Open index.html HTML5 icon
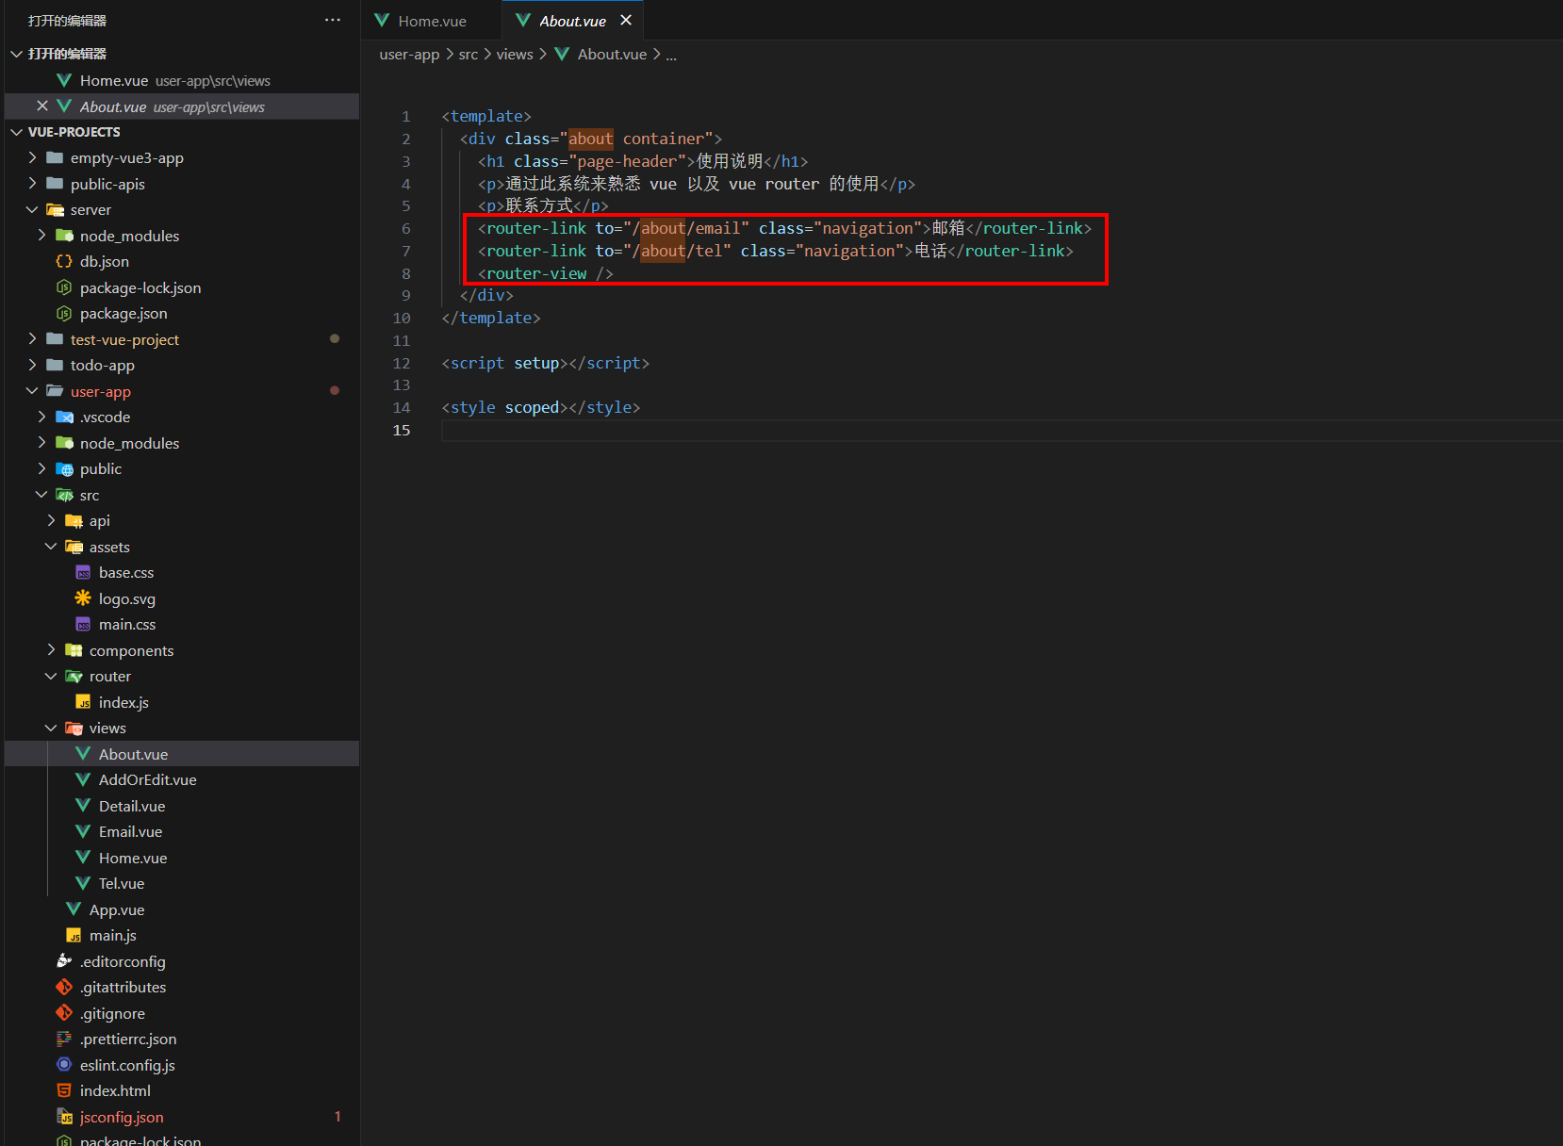 pos(64,1090)
